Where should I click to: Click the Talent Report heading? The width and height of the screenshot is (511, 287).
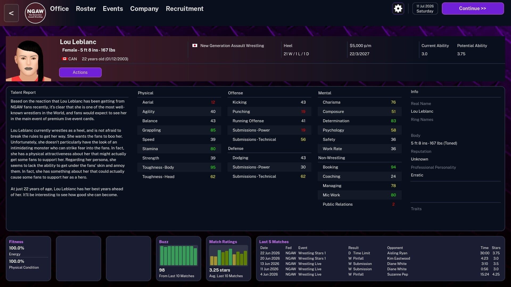pos(23,92)
